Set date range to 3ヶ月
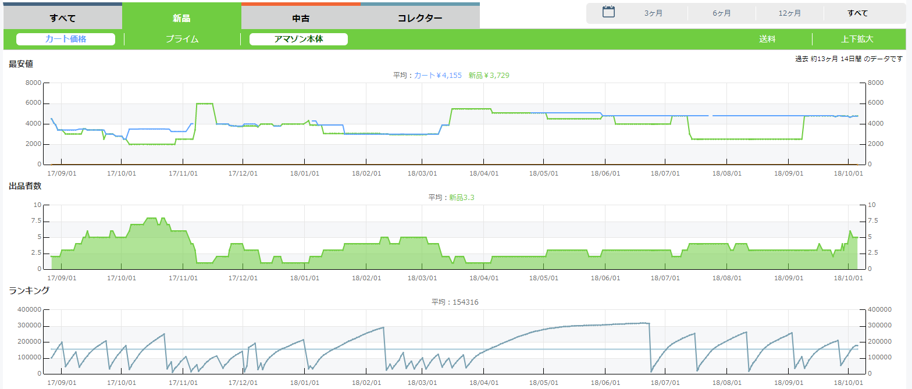This screenshot has height=389, width=912. [653, 13]
